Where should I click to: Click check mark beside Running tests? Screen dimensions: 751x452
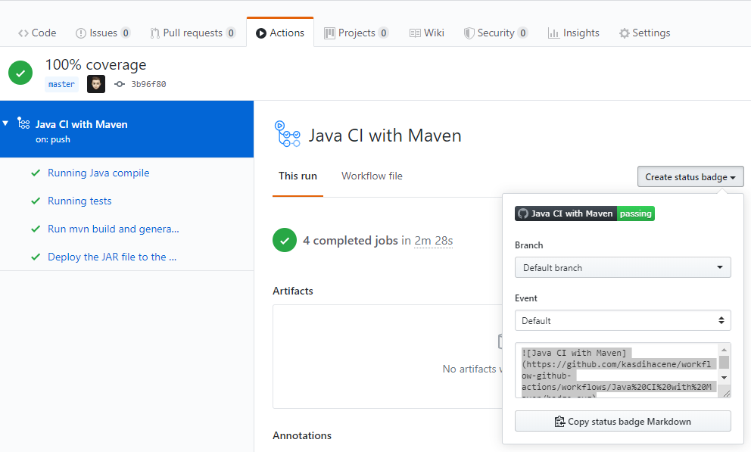coord(36,201)
